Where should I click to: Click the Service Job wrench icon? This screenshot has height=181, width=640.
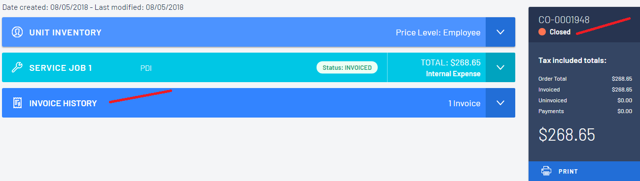pyautogui.click(x=17, y=68)
